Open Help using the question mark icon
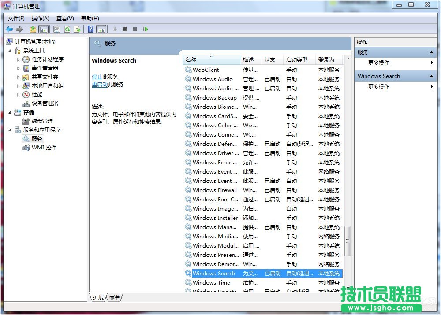Screen dimensions: 441x315 tap(90, 29)
